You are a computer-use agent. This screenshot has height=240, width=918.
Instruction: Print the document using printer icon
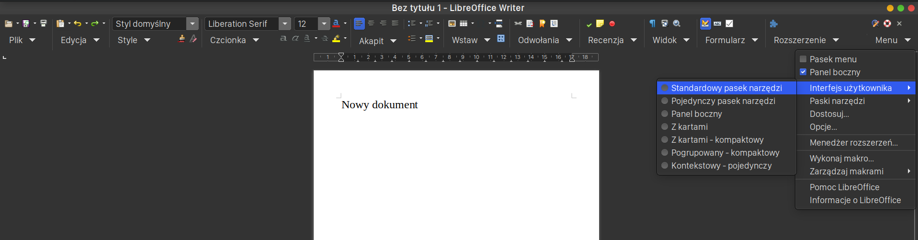[x=44, y=23]
